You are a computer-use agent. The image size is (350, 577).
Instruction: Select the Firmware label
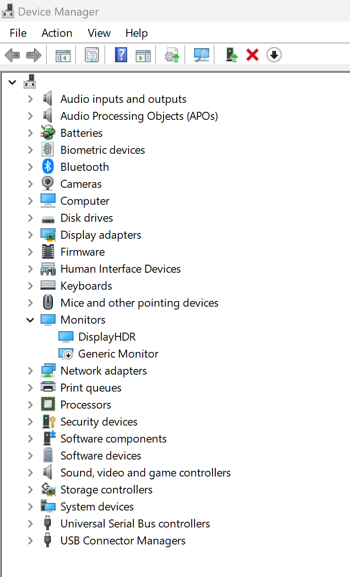pyautogui.click(x=82, y=252)
